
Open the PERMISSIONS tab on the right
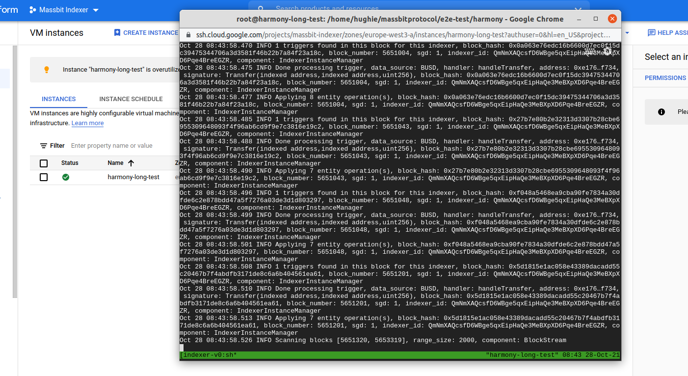pyautogui.click(x=665, y=78)
